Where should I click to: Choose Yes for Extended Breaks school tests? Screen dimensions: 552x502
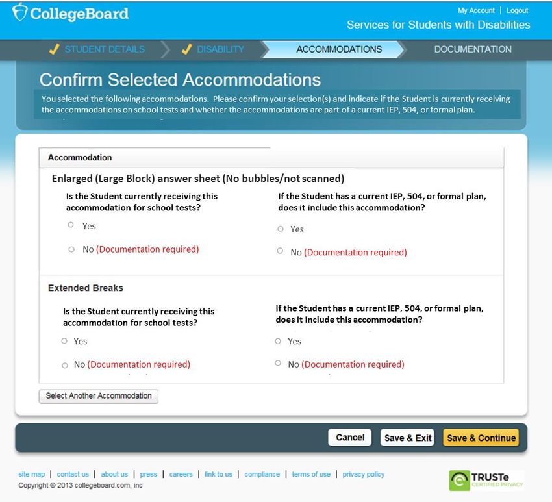click(x=64, y=341)
